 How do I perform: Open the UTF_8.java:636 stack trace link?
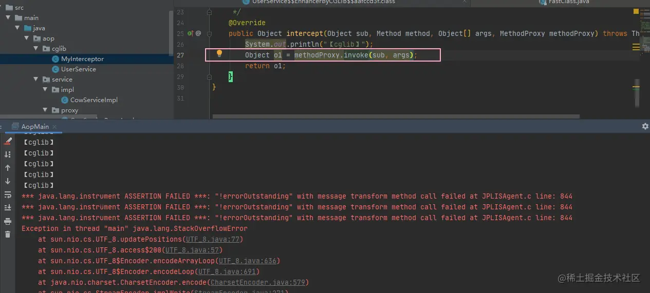tap(248, 261)
